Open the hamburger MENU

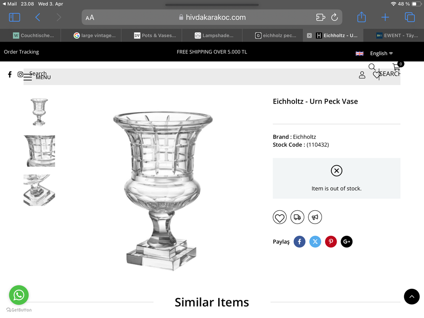[28, 77]
